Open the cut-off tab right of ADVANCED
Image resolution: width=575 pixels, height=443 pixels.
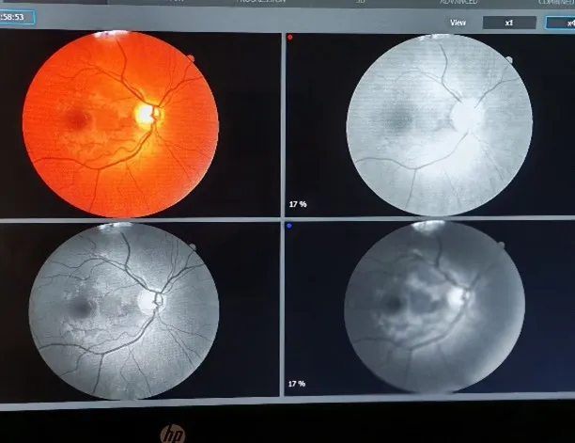pos(554,3)
